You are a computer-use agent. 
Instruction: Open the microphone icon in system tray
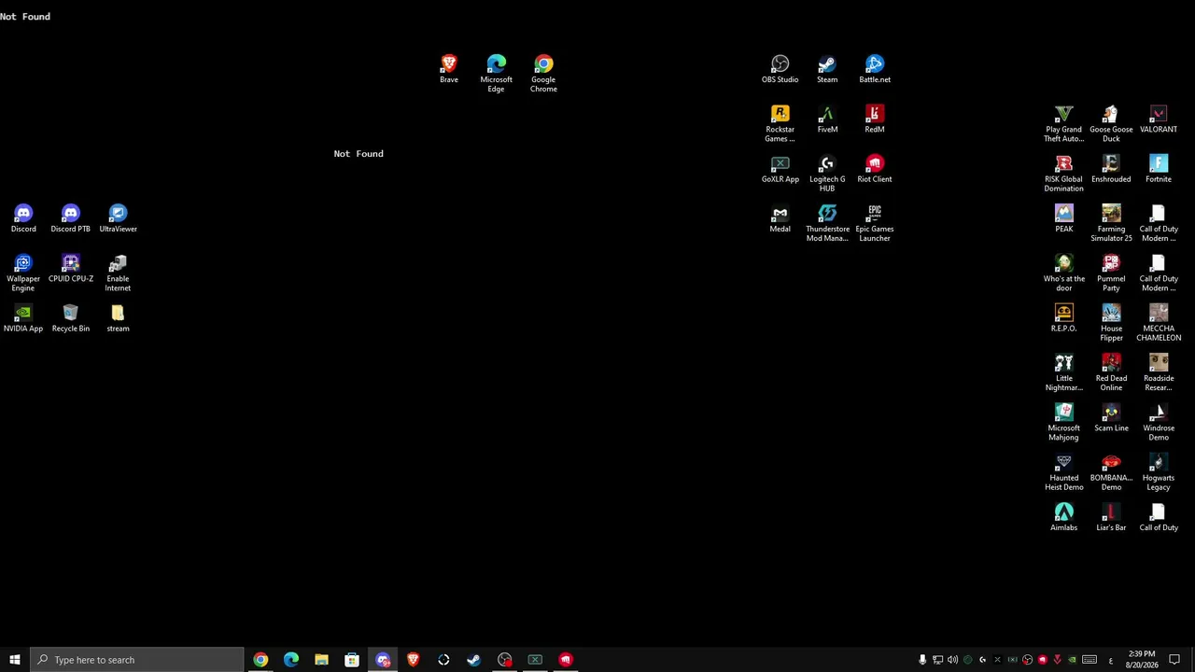(x=922, y=660)
